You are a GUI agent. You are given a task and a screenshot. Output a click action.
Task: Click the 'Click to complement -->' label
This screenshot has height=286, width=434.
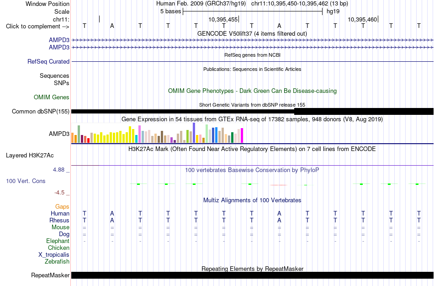37,27
